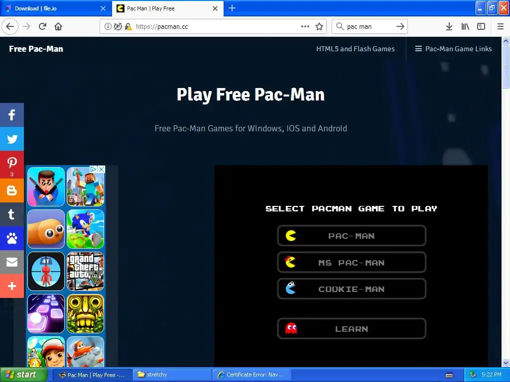The width and height of the screenshot is (510, 382).
Task: Share page via Facebook sidebar icon
Action: click(x=12, y=115)
